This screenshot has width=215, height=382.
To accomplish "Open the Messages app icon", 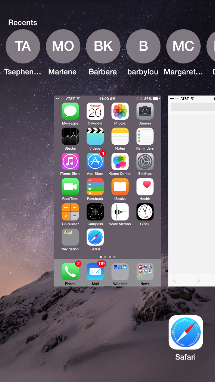I will pyautogui.click(x=70, y=111).
